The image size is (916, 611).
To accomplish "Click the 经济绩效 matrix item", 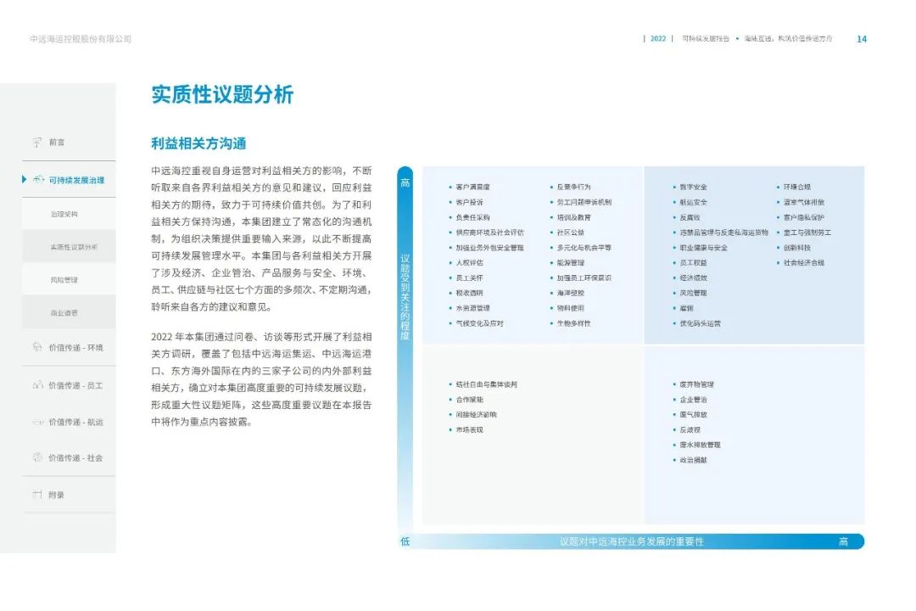I will 694,278.
